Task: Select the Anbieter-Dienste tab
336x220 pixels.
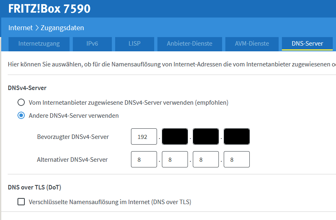Action: pyautogui.click(x=190, y=44)
